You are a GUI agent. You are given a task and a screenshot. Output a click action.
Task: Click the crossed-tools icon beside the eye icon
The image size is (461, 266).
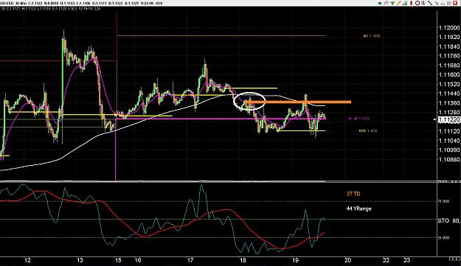click(x=386, y=3)
